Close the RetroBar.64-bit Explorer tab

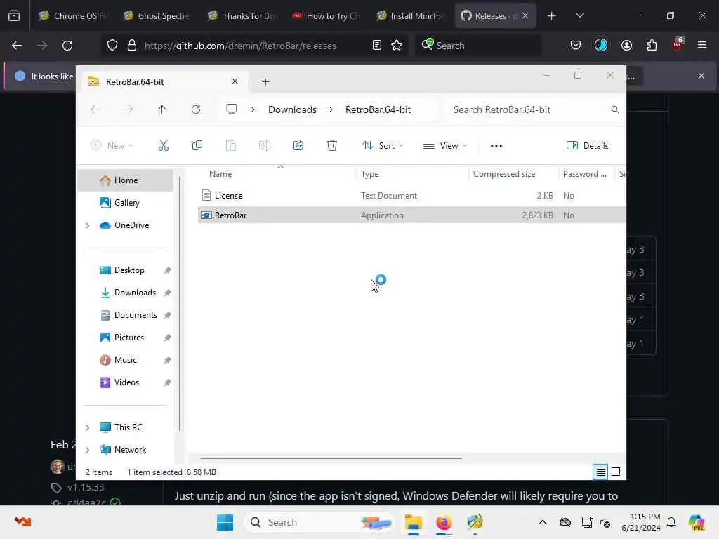pyautogui.click(x=235, y=81)
